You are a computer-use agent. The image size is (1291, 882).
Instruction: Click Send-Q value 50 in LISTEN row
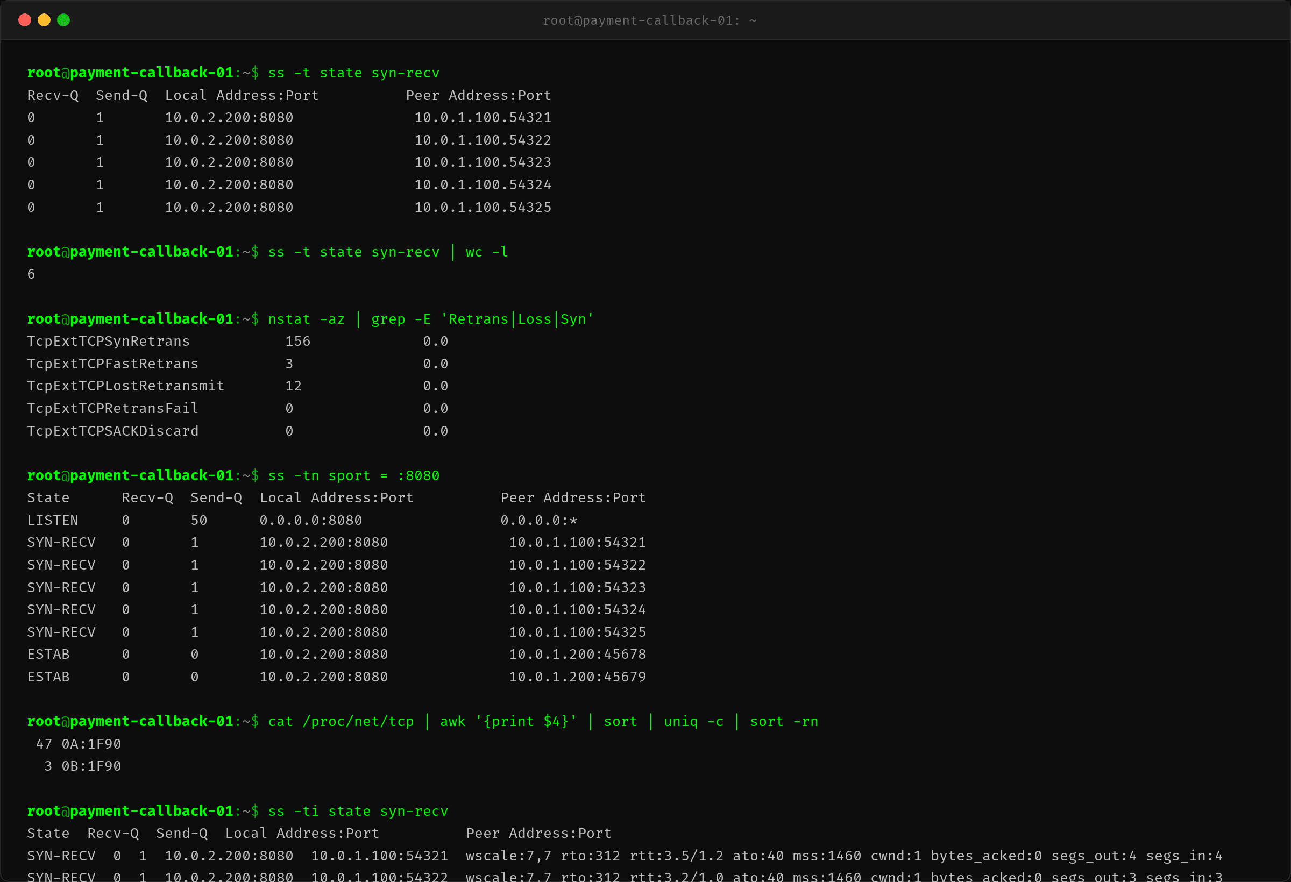point(199,521)
